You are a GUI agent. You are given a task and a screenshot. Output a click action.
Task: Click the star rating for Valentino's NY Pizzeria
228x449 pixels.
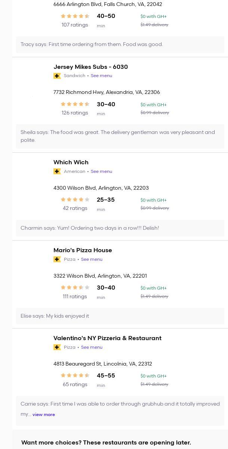coord(75,376)
